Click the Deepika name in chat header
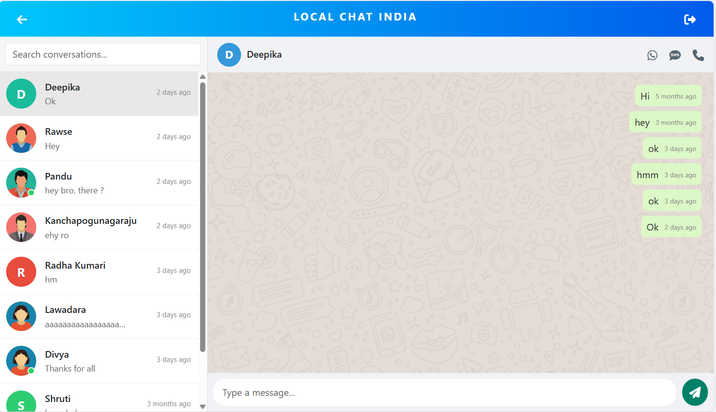Viewport: 716px width, 412px height. (x=264, y=55)
